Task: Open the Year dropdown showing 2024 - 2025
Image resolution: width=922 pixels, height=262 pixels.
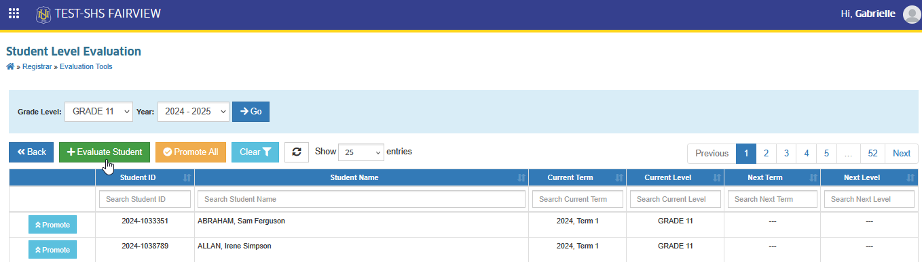Action: 193,112
